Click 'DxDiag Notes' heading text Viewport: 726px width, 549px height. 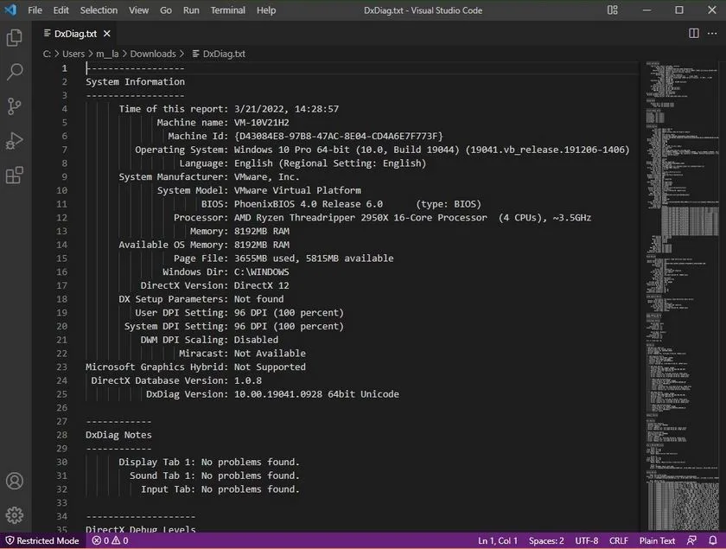[x=118, y=435]
